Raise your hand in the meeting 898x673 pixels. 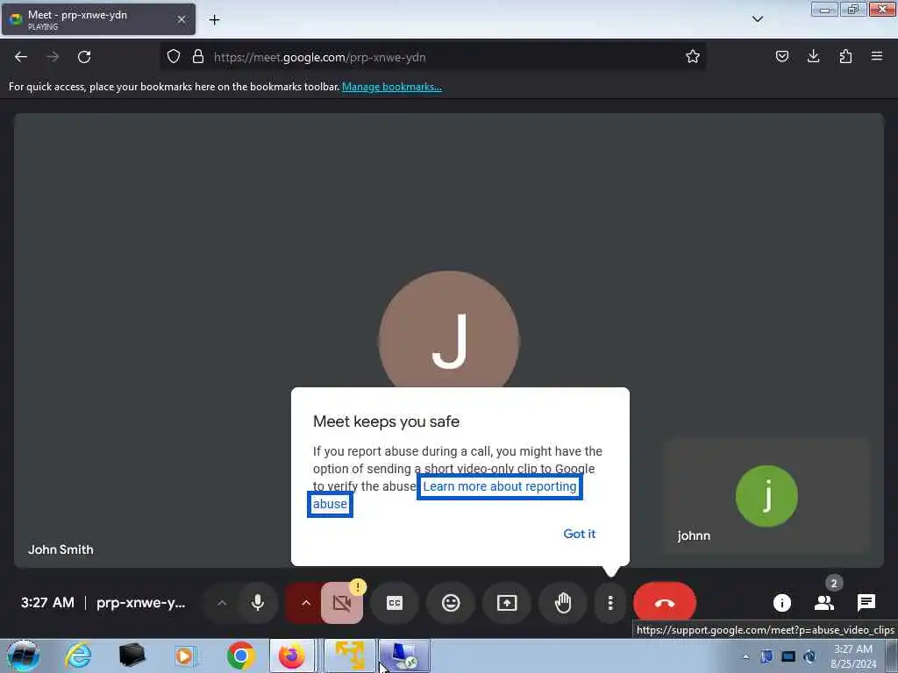pos(563,603)
